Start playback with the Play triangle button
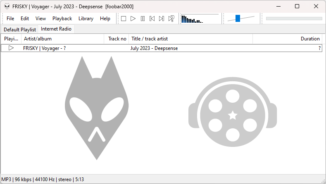This screenshot has width=326, height=184. tap(133, 19)
